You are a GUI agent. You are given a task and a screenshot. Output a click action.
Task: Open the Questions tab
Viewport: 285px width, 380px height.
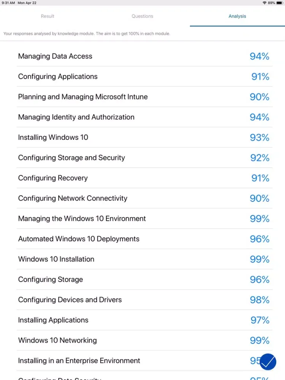click(142, 16)
